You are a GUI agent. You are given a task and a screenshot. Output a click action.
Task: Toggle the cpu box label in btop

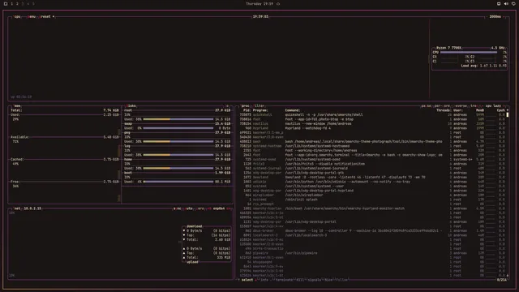(17, 16)
